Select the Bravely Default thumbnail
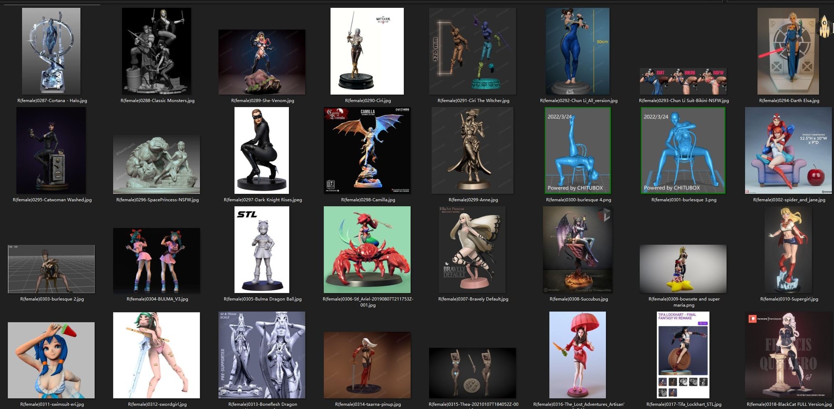This screenshot has width=834, height=409. tap(473, 249)
